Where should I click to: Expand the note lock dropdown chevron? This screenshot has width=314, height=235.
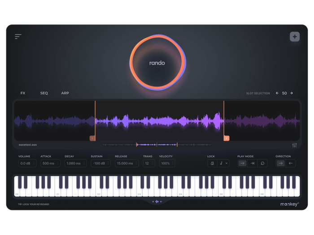(227, 163)
